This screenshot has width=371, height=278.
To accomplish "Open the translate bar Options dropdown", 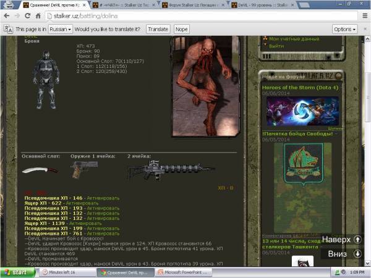I will pyautogui.click(x=344, y=29).
